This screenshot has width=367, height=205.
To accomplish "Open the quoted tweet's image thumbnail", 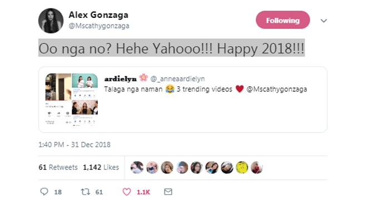I will [72, 100].
